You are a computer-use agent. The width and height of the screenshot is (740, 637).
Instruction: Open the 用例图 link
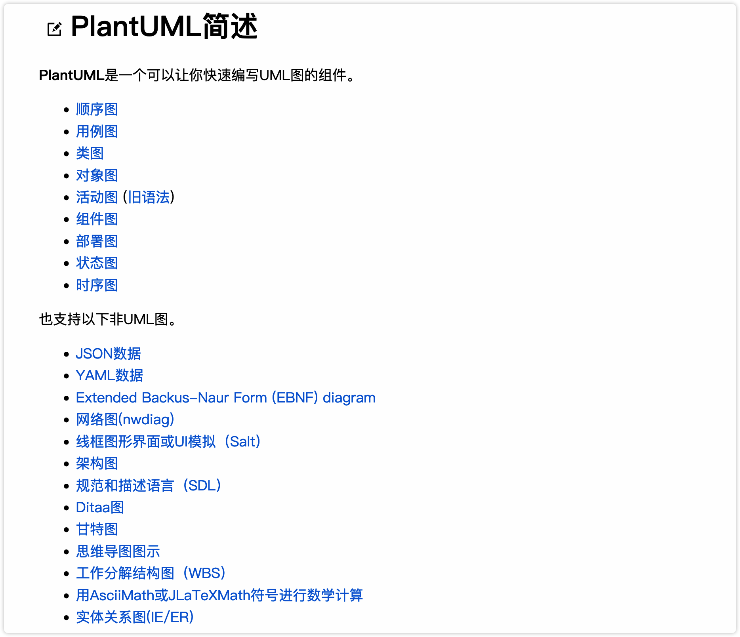(97, 132)
